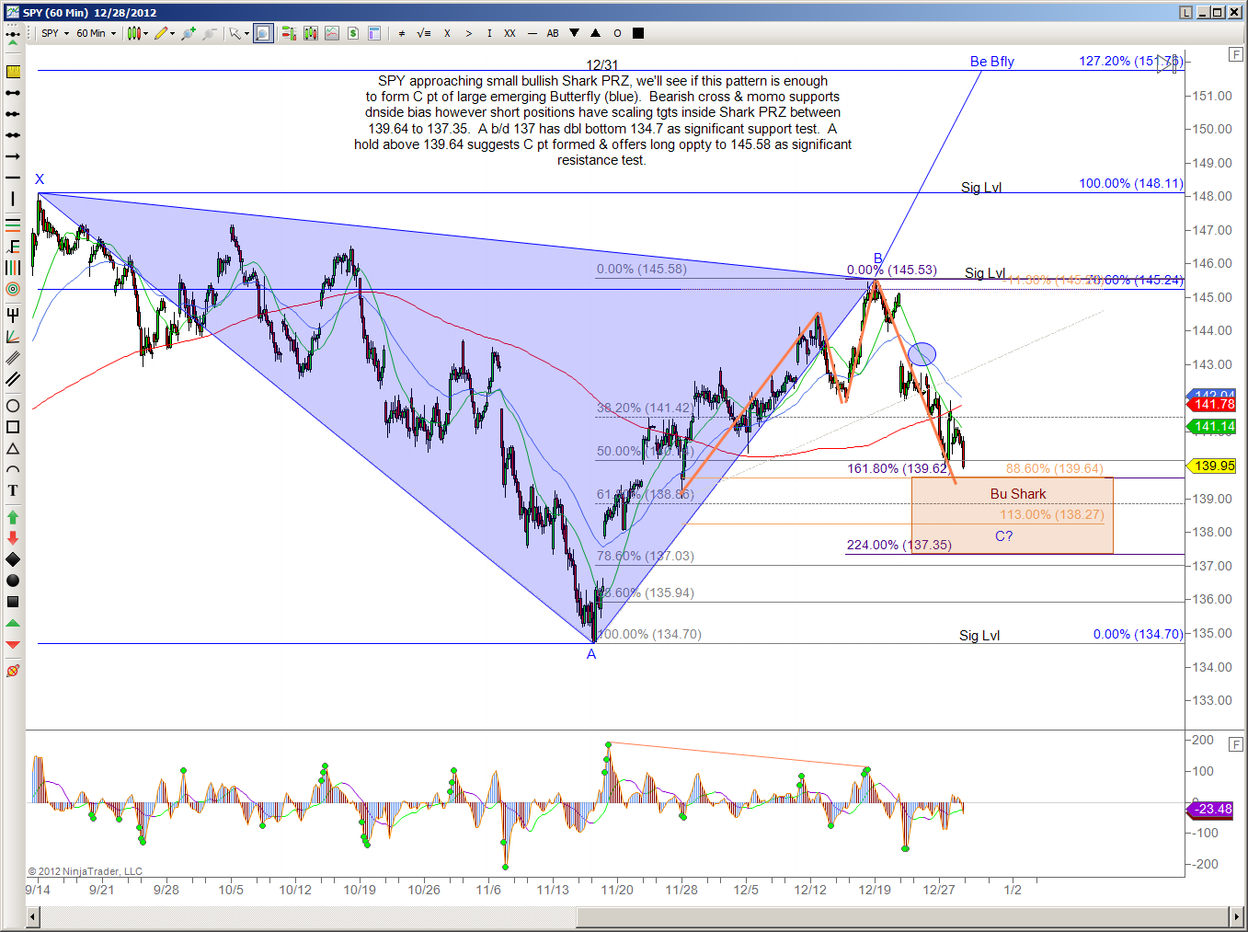Select the Ruler drawing tool
This screenshot has height=932, width=1248.
[x=13, y=72]
